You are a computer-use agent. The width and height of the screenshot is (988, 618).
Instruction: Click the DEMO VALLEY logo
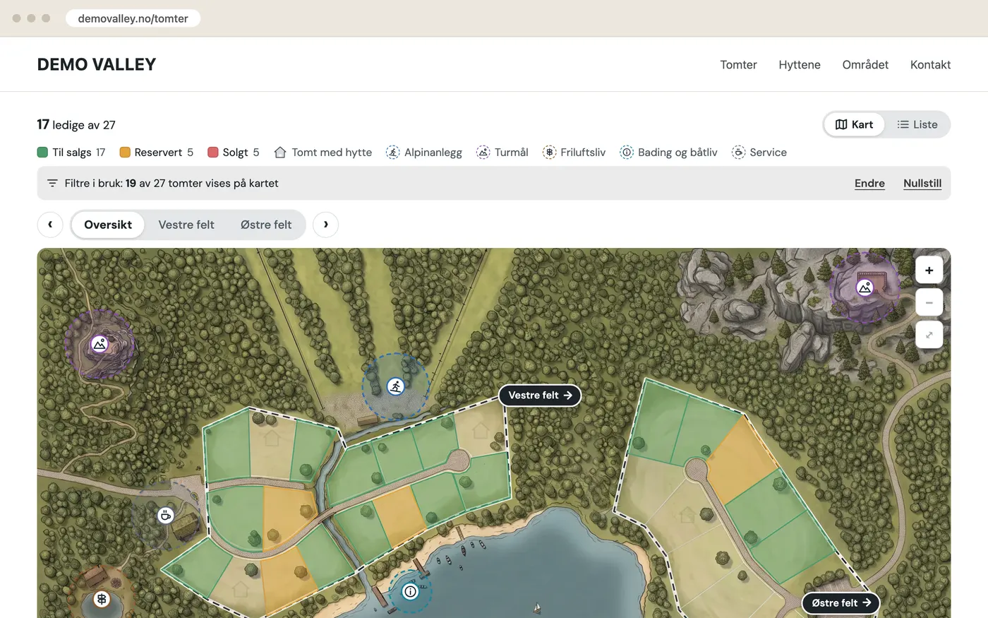pos(97,64)
